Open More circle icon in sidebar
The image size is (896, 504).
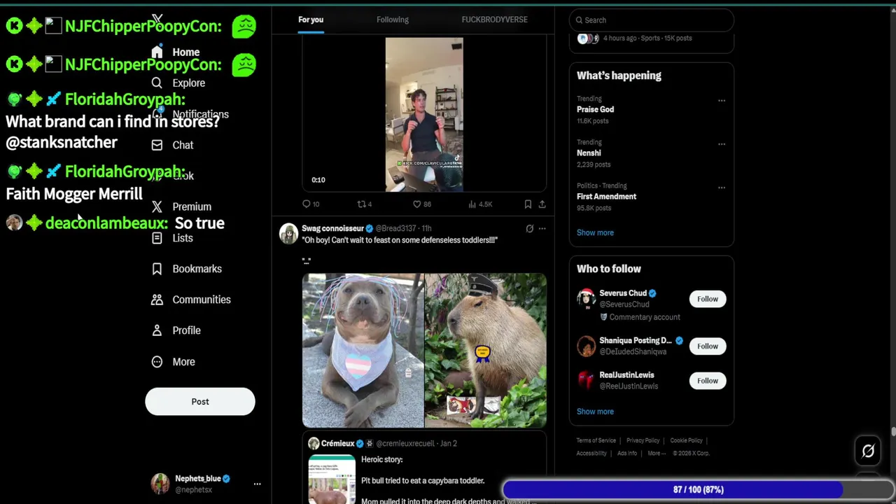[157, 362]
